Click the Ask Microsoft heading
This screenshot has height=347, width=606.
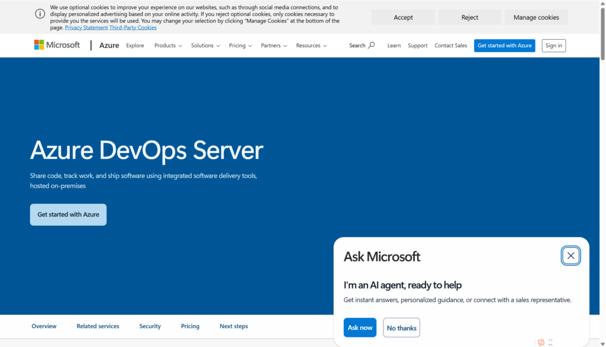[382, 257]
